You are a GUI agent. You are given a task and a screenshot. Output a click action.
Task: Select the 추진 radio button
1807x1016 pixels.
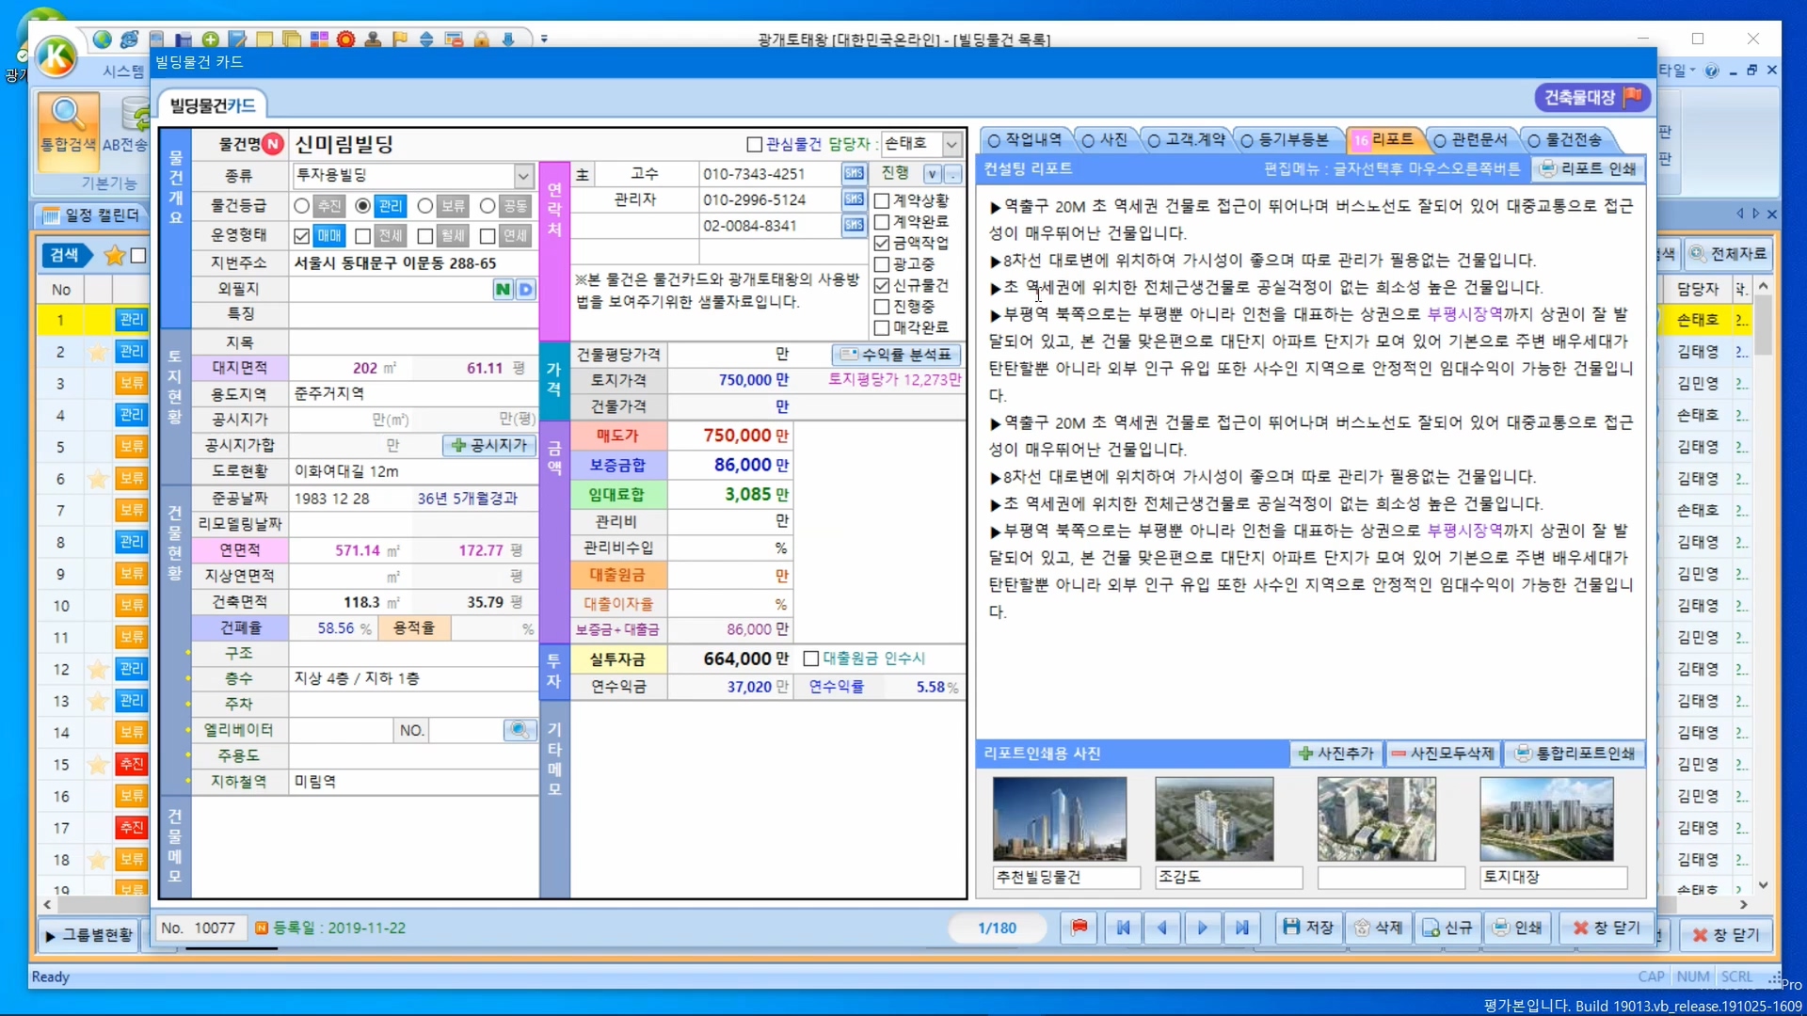302,206
